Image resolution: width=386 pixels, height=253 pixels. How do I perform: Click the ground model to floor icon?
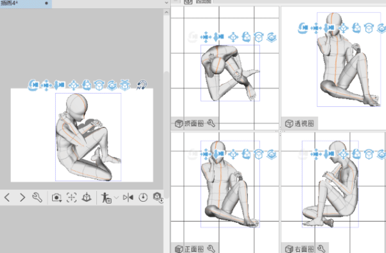pos(87,197)
